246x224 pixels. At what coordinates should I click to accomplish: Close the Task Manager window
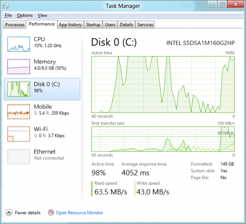235,4
